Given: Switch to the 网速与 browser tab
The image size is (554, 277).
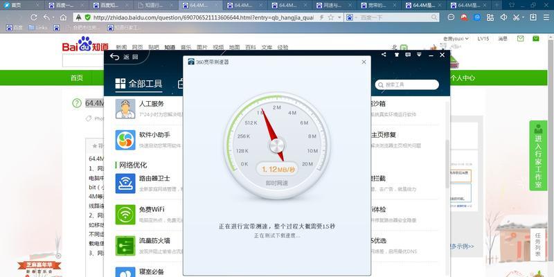Looking at the screenshot, I should 335,5.
